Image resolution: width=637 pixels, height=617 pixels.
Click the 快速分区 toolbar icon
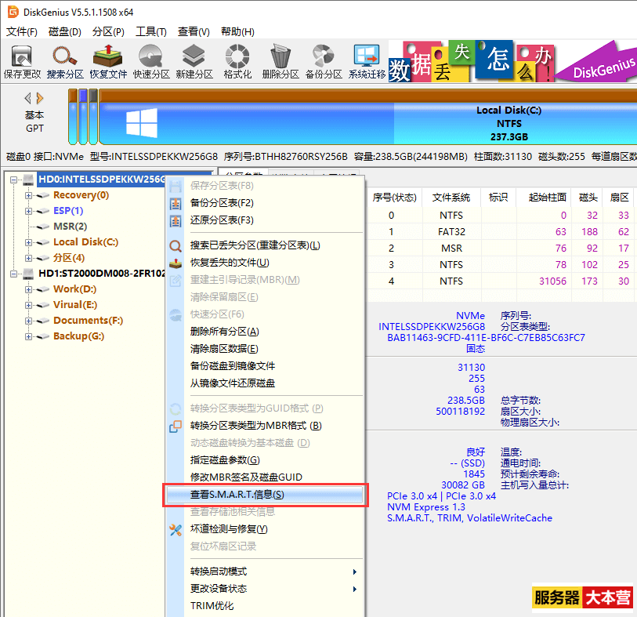(x=151, y=61)
